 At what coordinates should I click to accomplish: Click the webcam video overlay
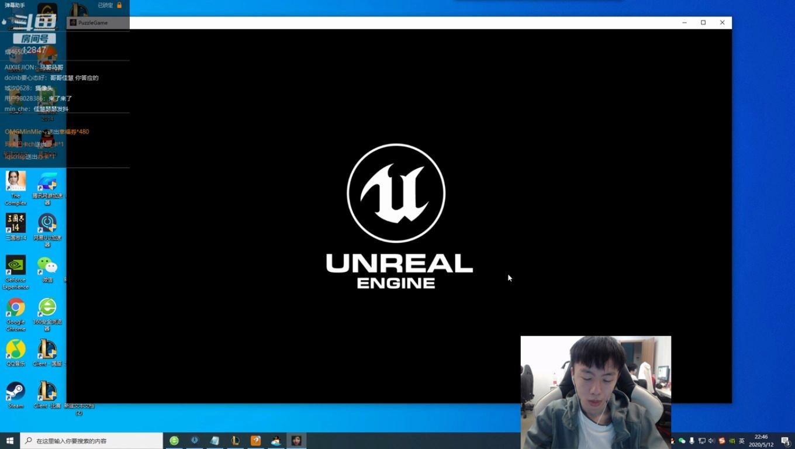coord(596,392)
